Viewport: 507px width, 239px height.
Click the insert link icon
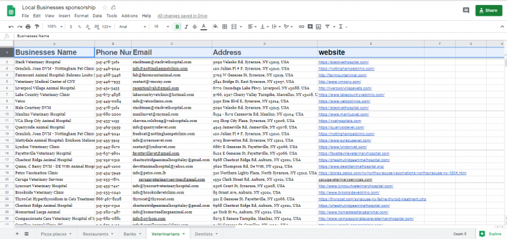(302, 27)
